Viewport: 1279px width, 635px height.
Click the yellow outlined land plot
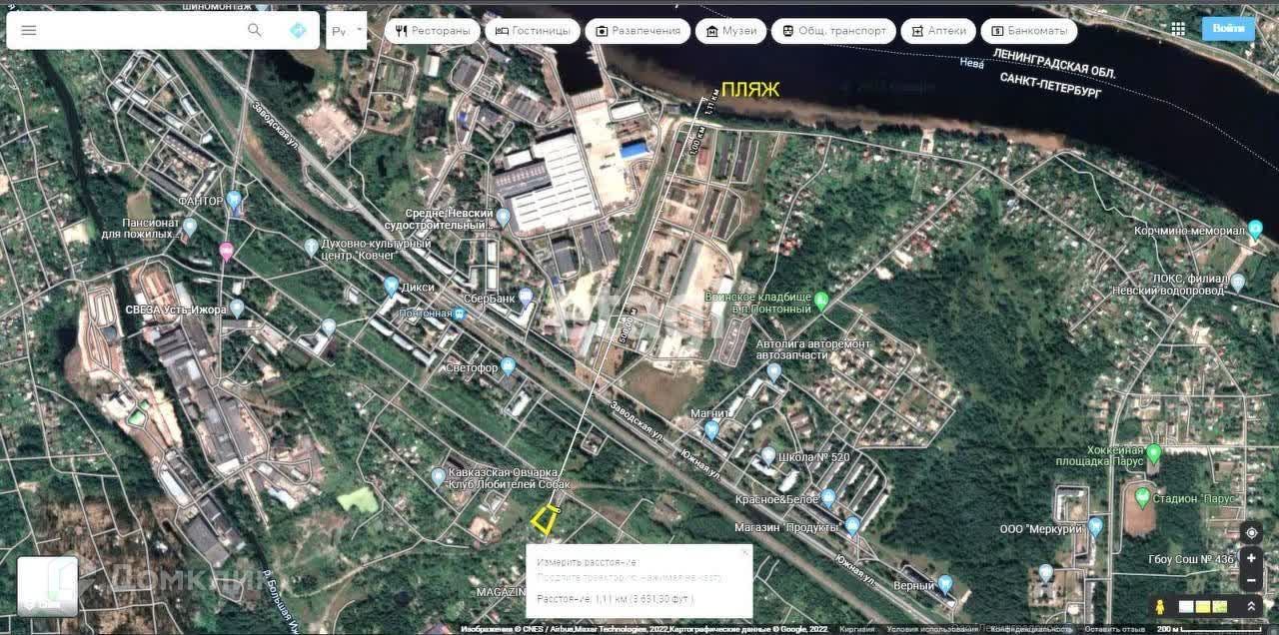(544, 520)
